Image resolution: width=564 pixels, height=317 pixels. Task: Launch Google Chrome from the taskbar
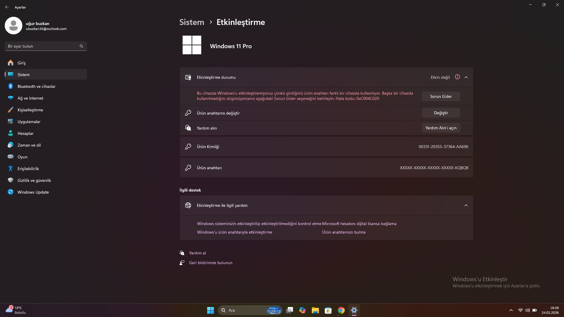click(341, 310)
